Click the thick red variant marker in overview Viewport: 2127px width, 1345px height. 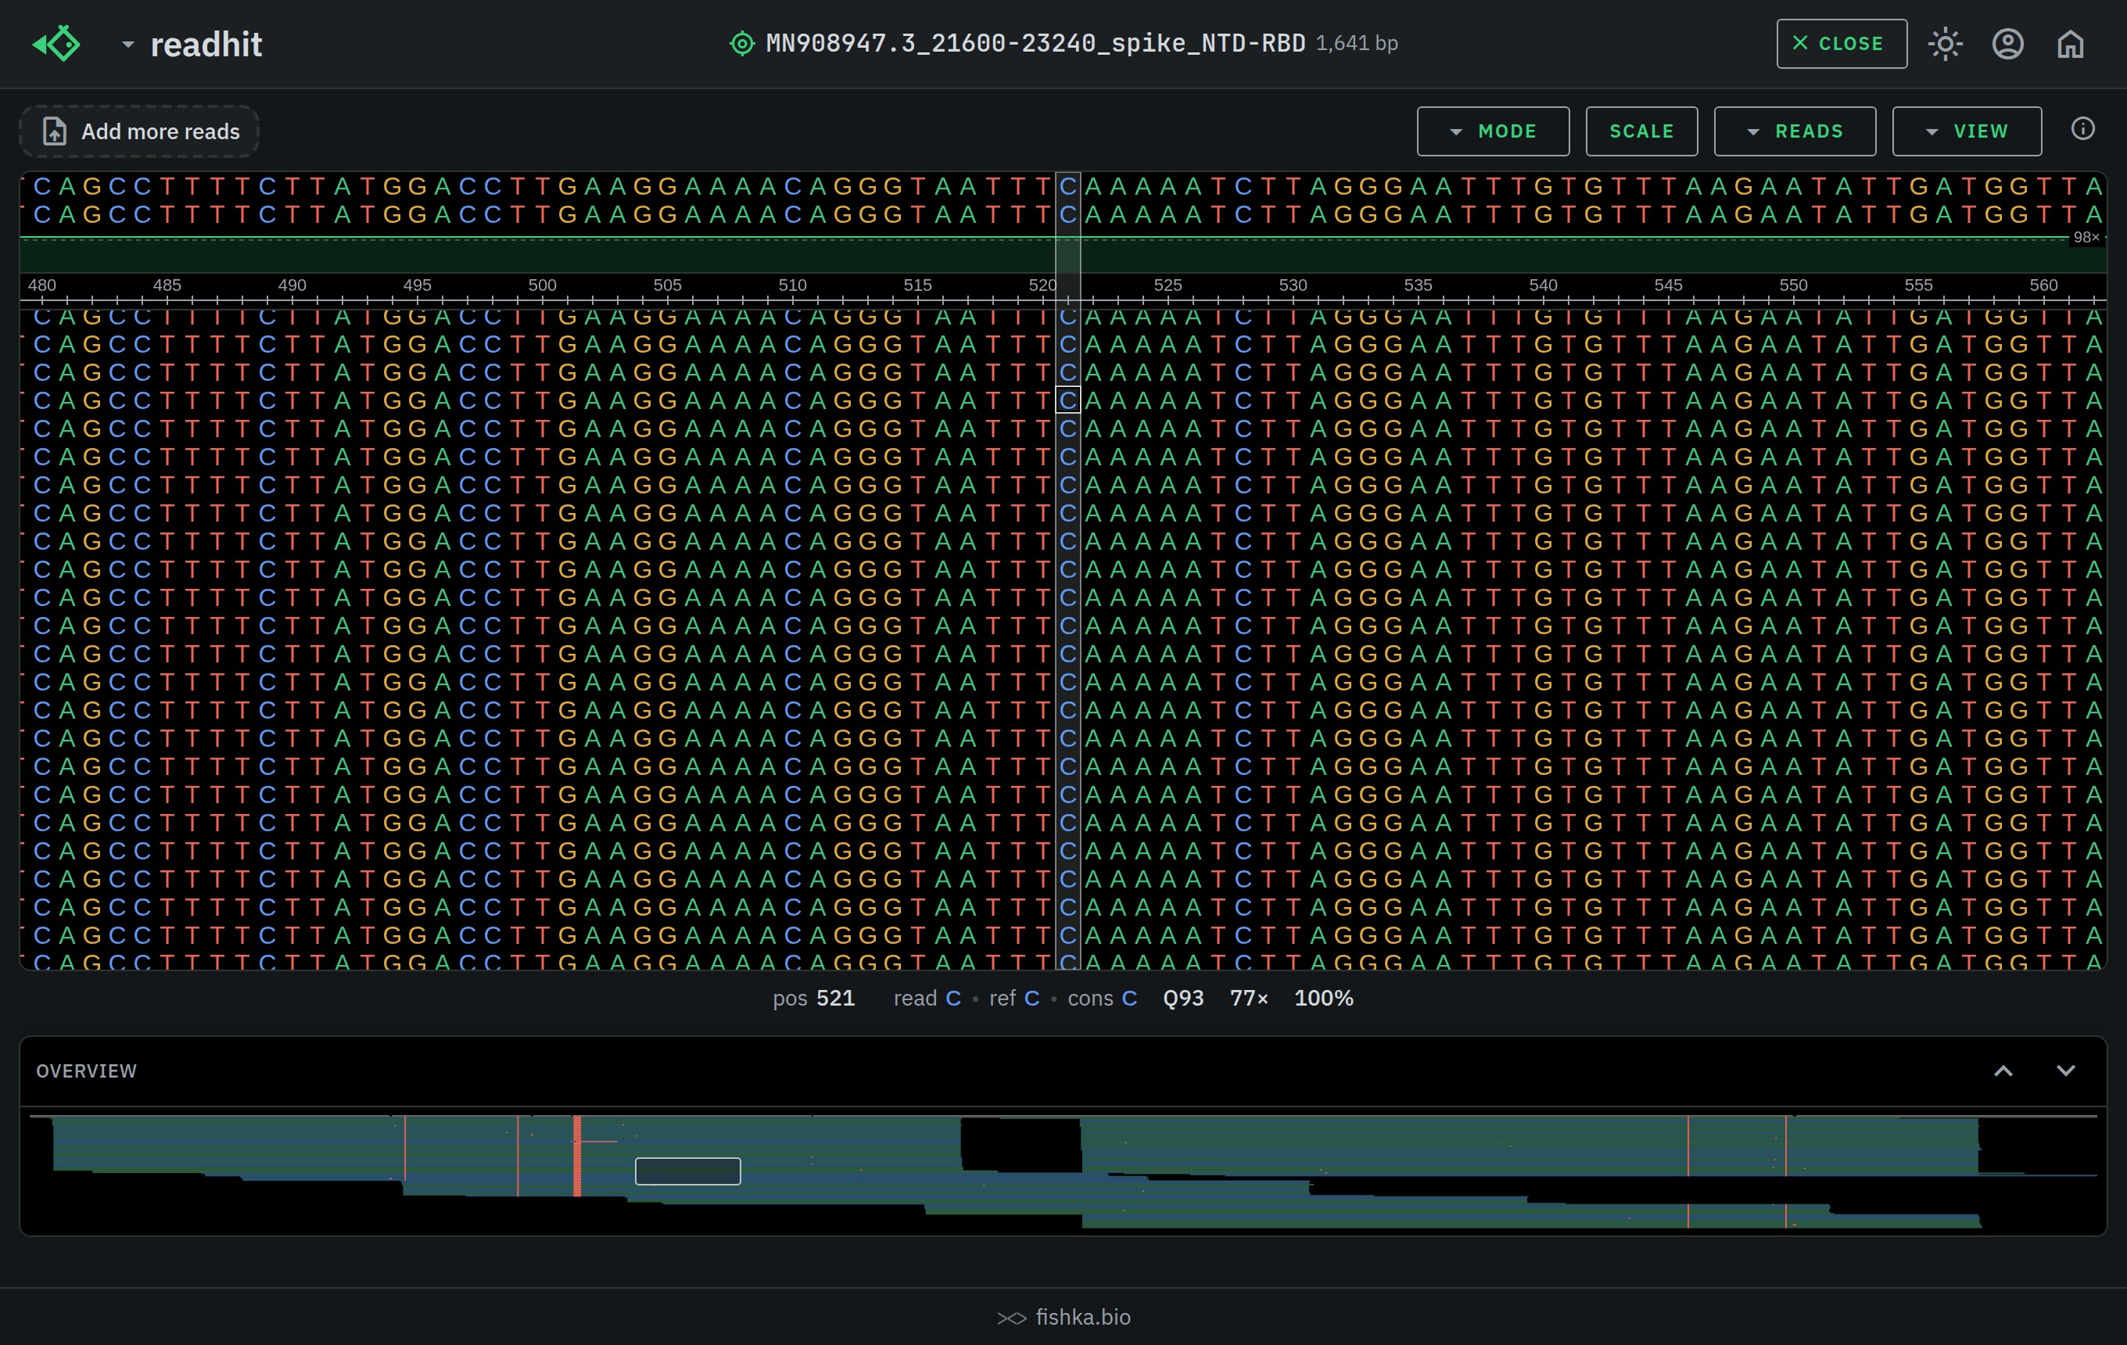coord(577,1156)
